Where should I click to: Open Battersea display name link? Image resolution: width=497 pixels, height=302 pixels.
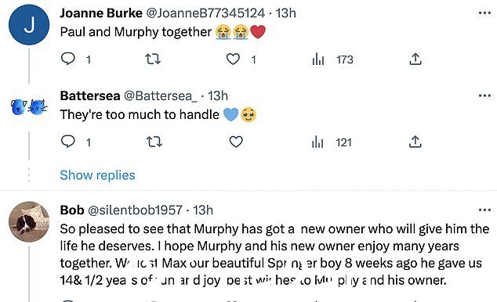click(x=90, y=95)
